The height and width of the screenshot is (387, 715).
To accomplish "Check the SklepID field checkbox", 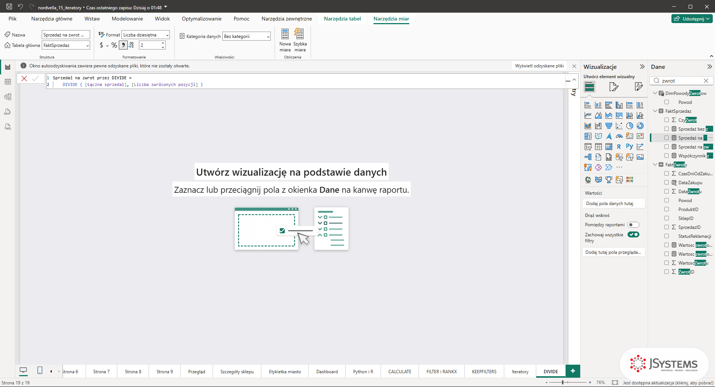I will pos(667,218).
